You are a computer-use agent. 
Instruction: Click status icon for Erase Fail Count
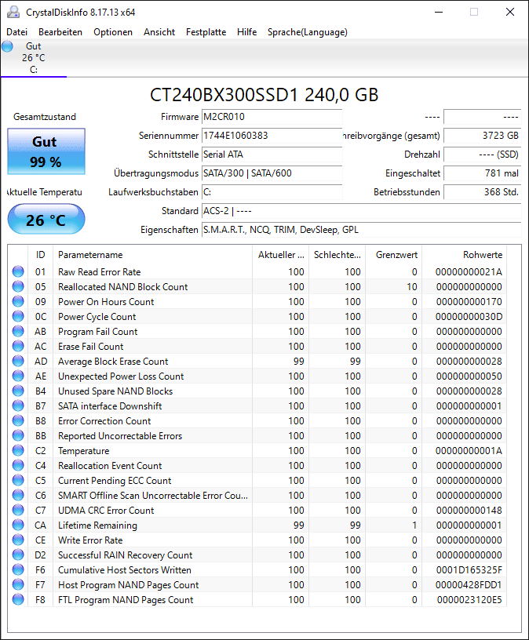pos(18,346)
